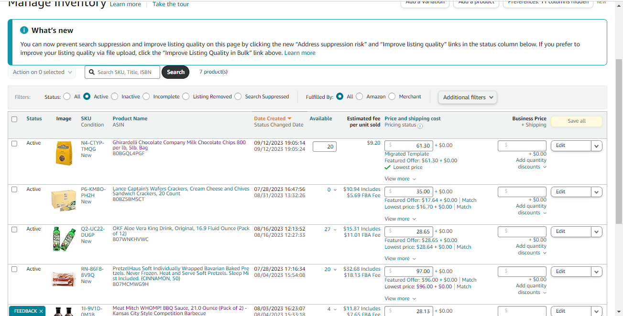Viewport: 623px width, 316px height.
Task: Click the info icon beside Pricing status
Action: click(x=420, y=126)
